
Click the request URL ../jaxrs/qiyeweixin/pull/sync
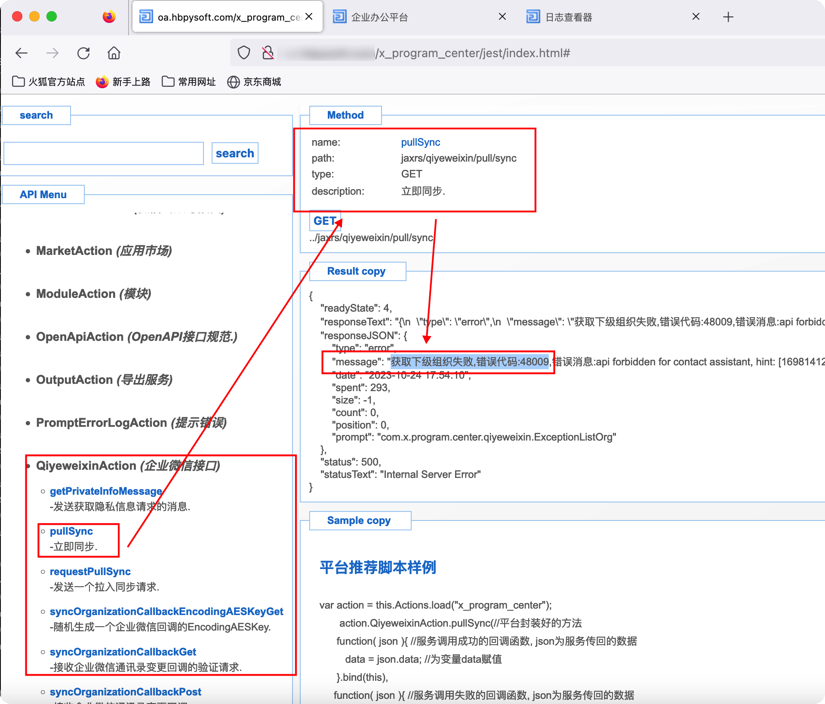point(371,238)
